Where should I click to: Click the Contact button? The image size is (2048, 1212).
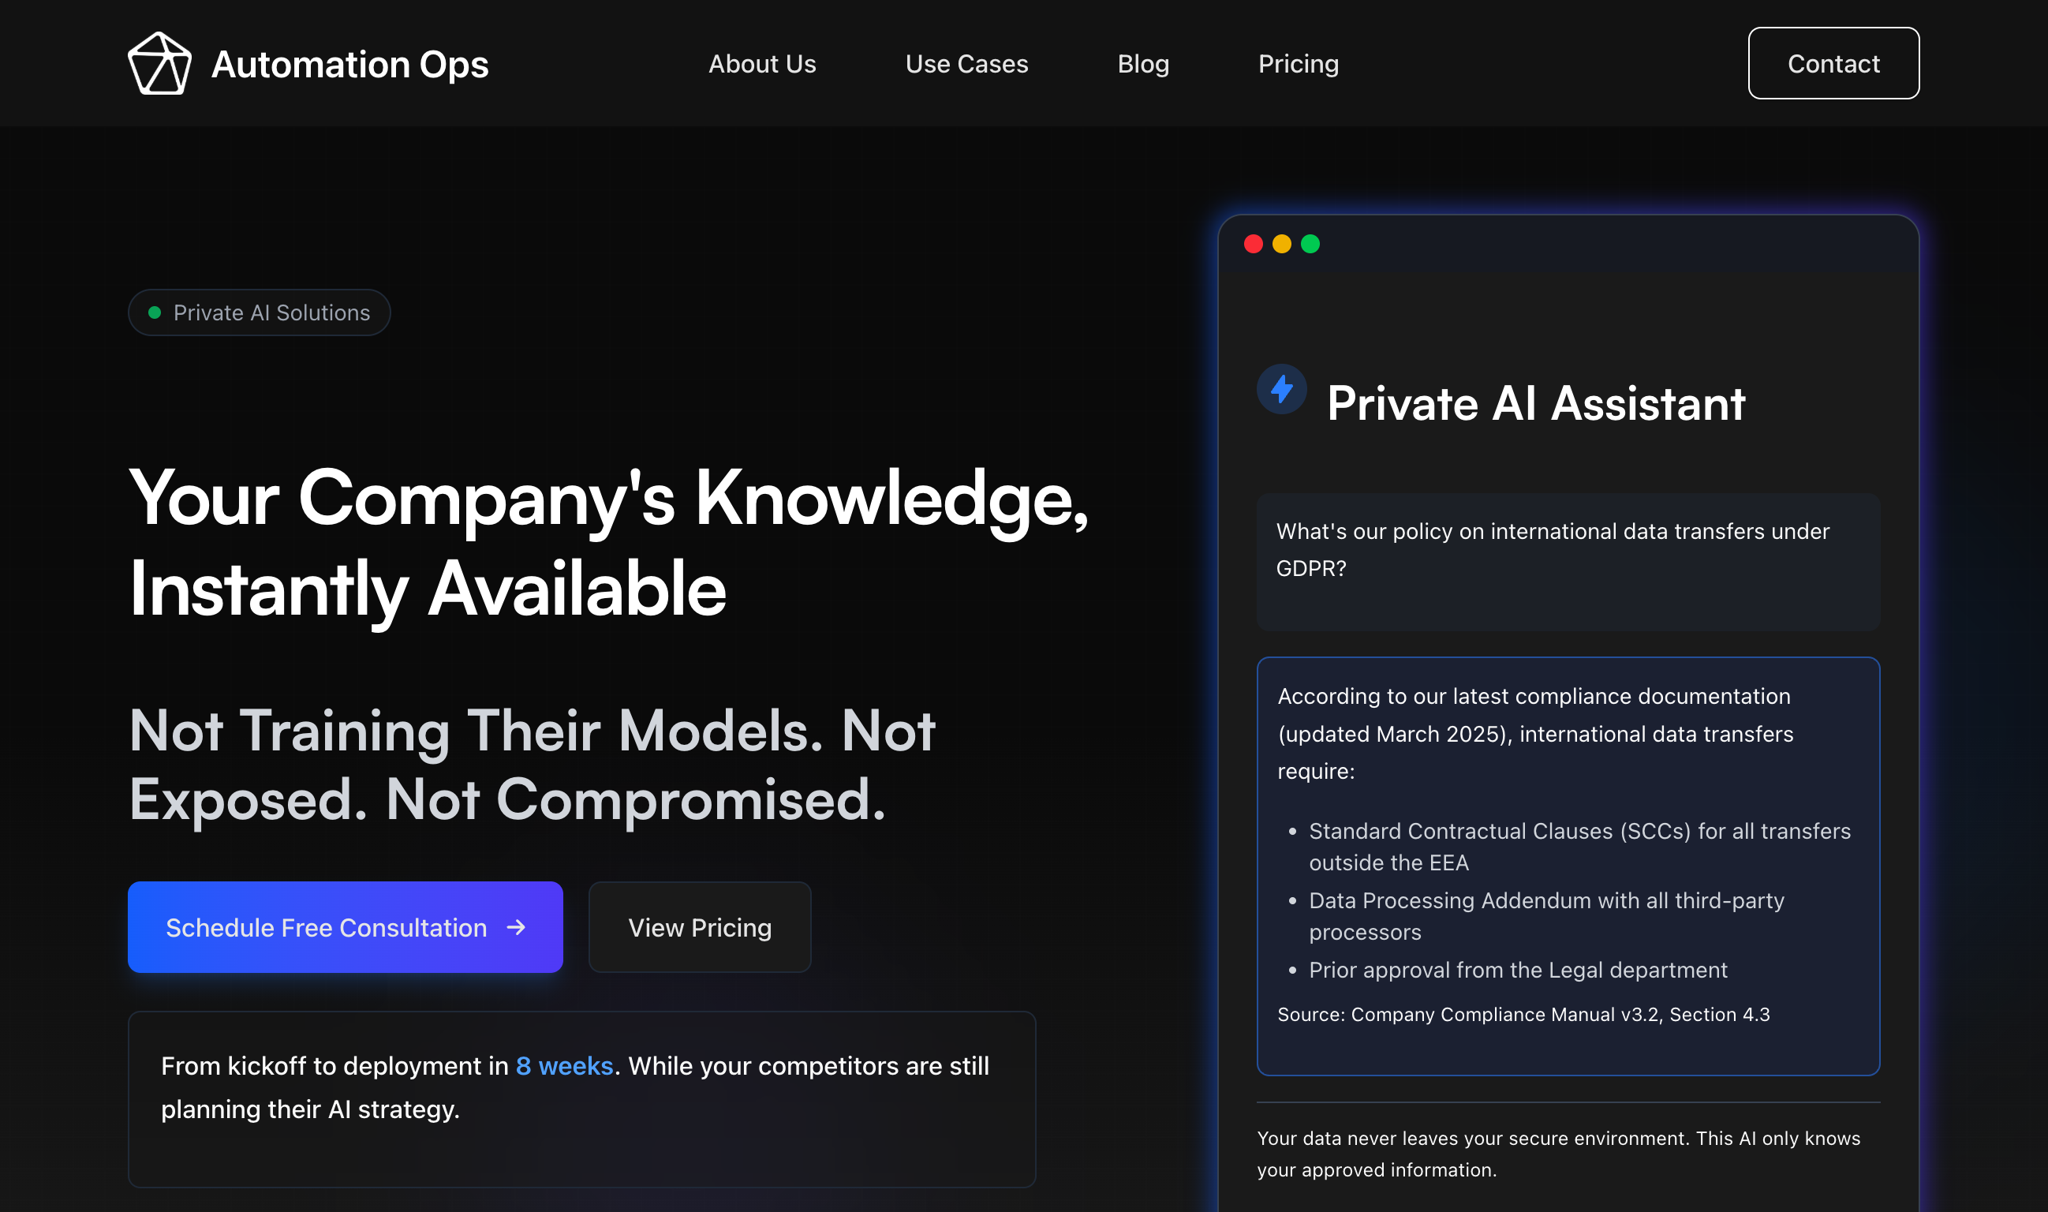(x=1833, y=63)
